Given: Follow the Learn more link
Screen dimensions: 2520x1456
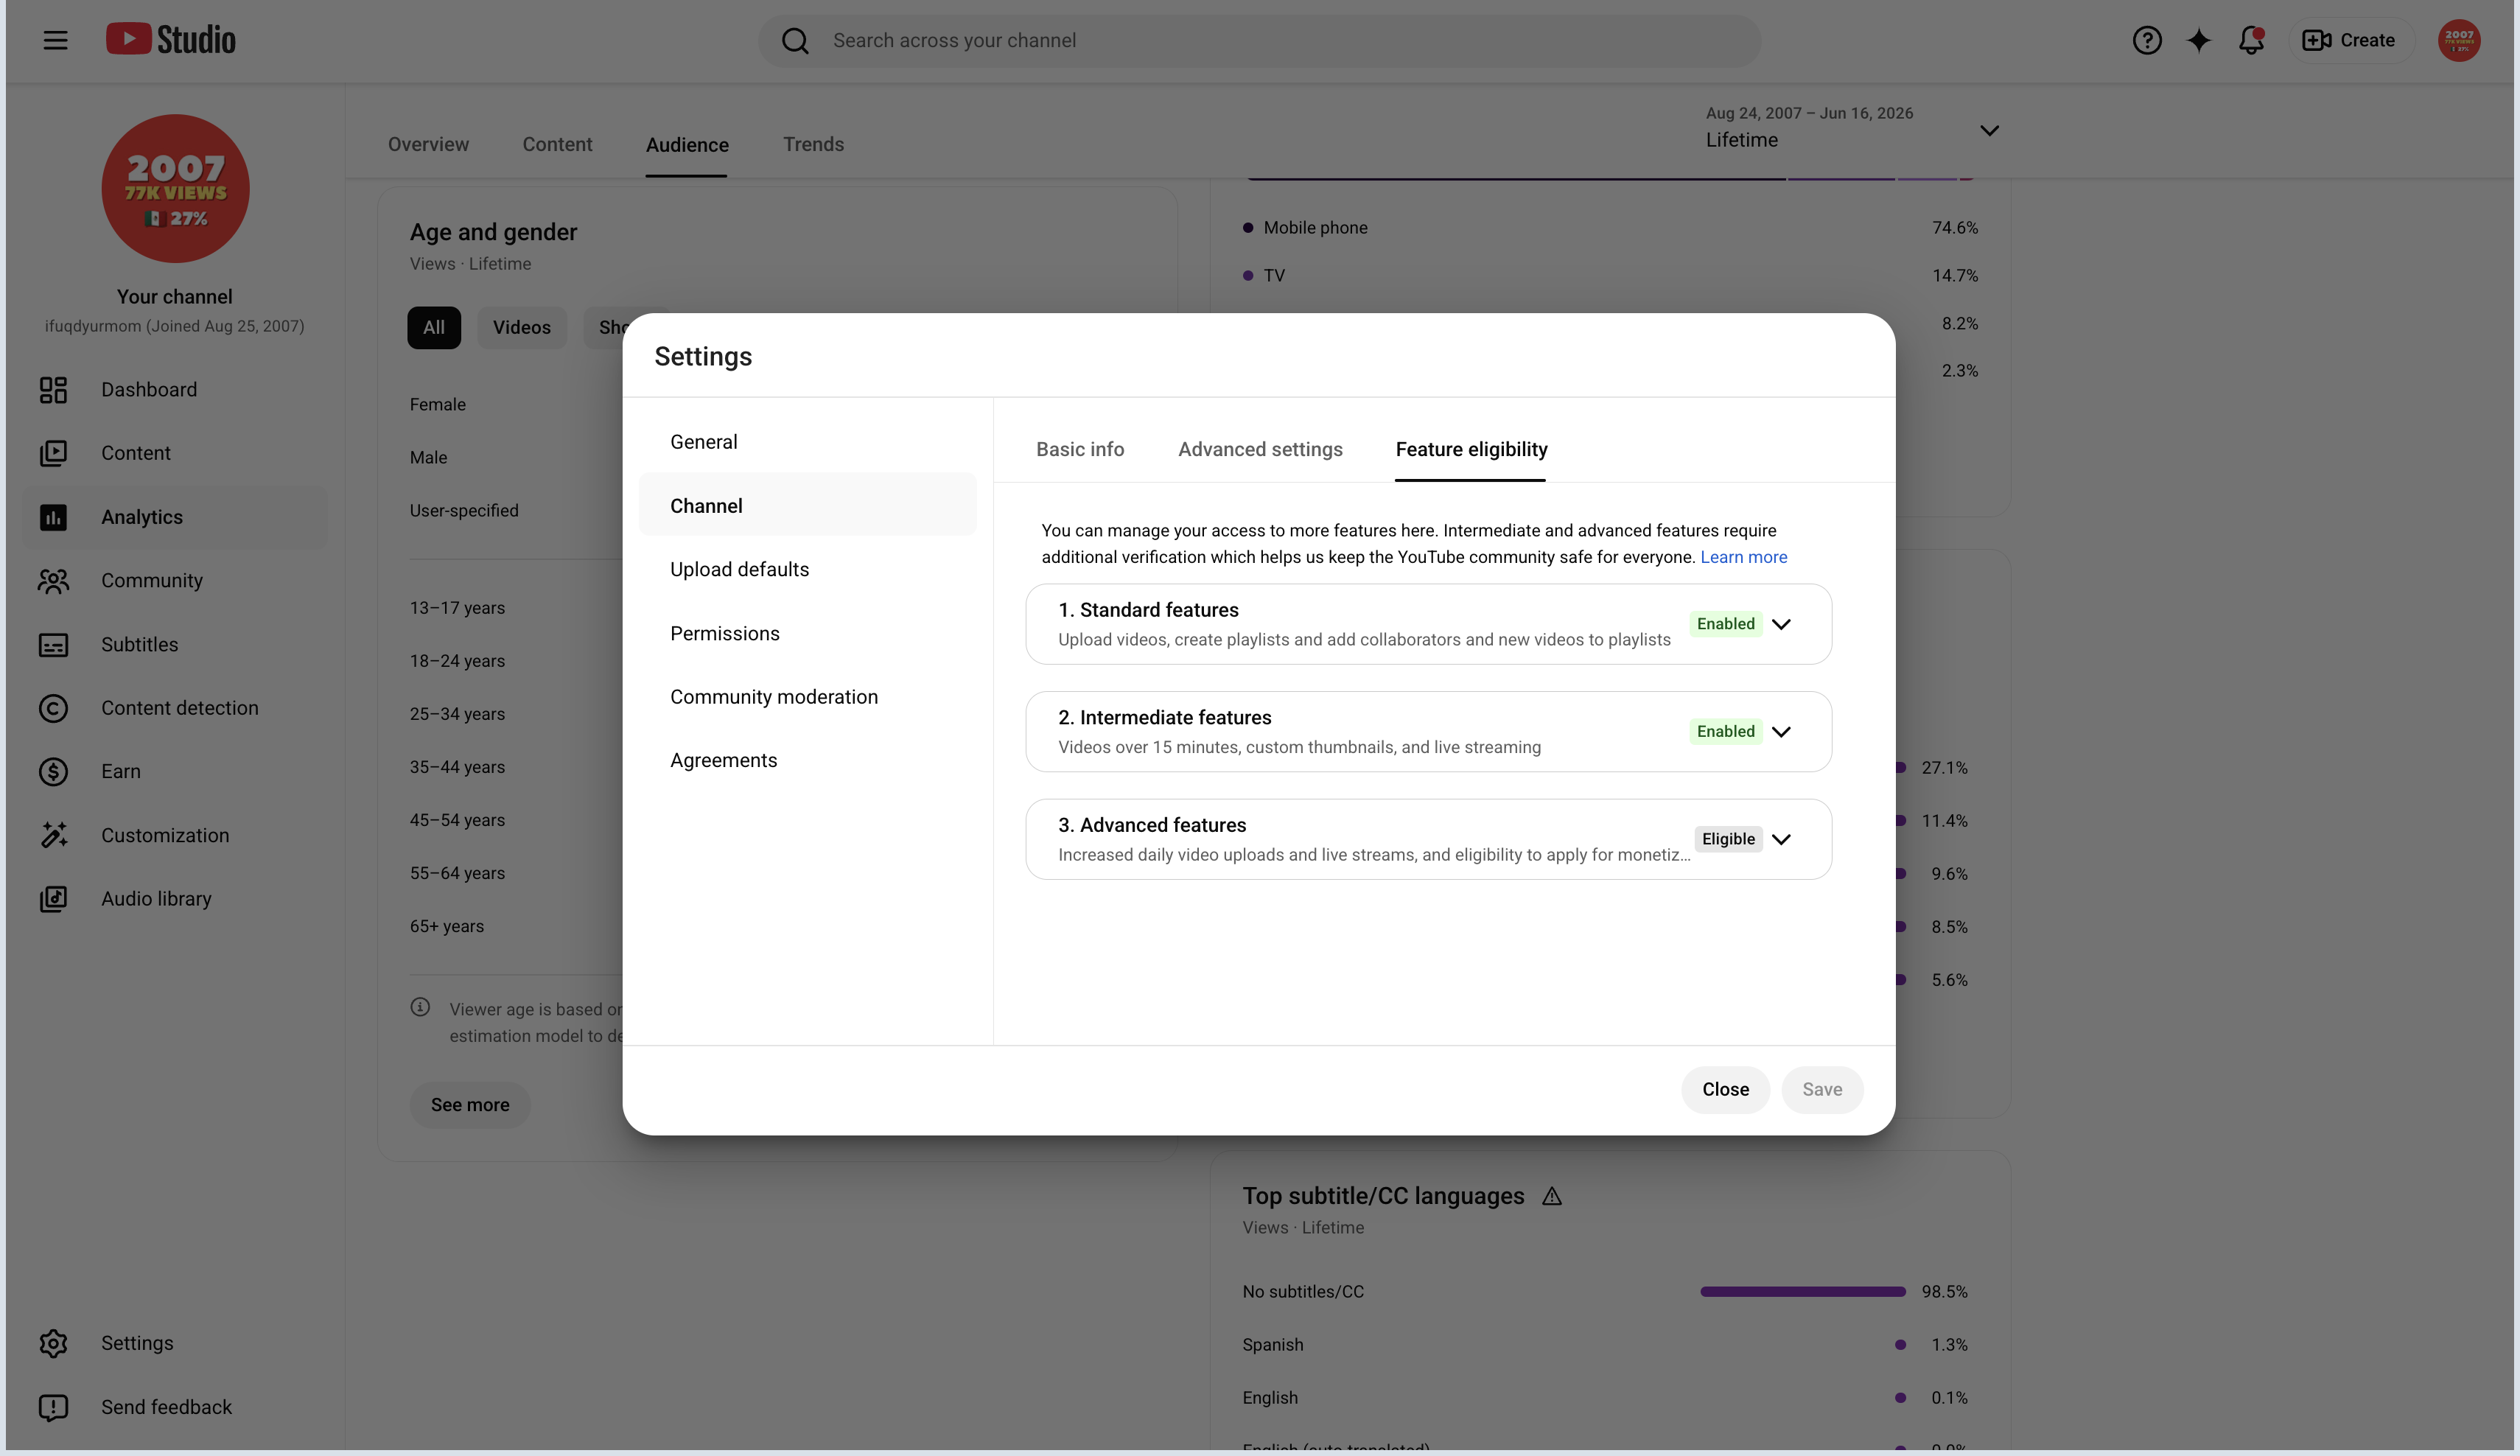Looking at the screenshot, I should point(1743,557).
